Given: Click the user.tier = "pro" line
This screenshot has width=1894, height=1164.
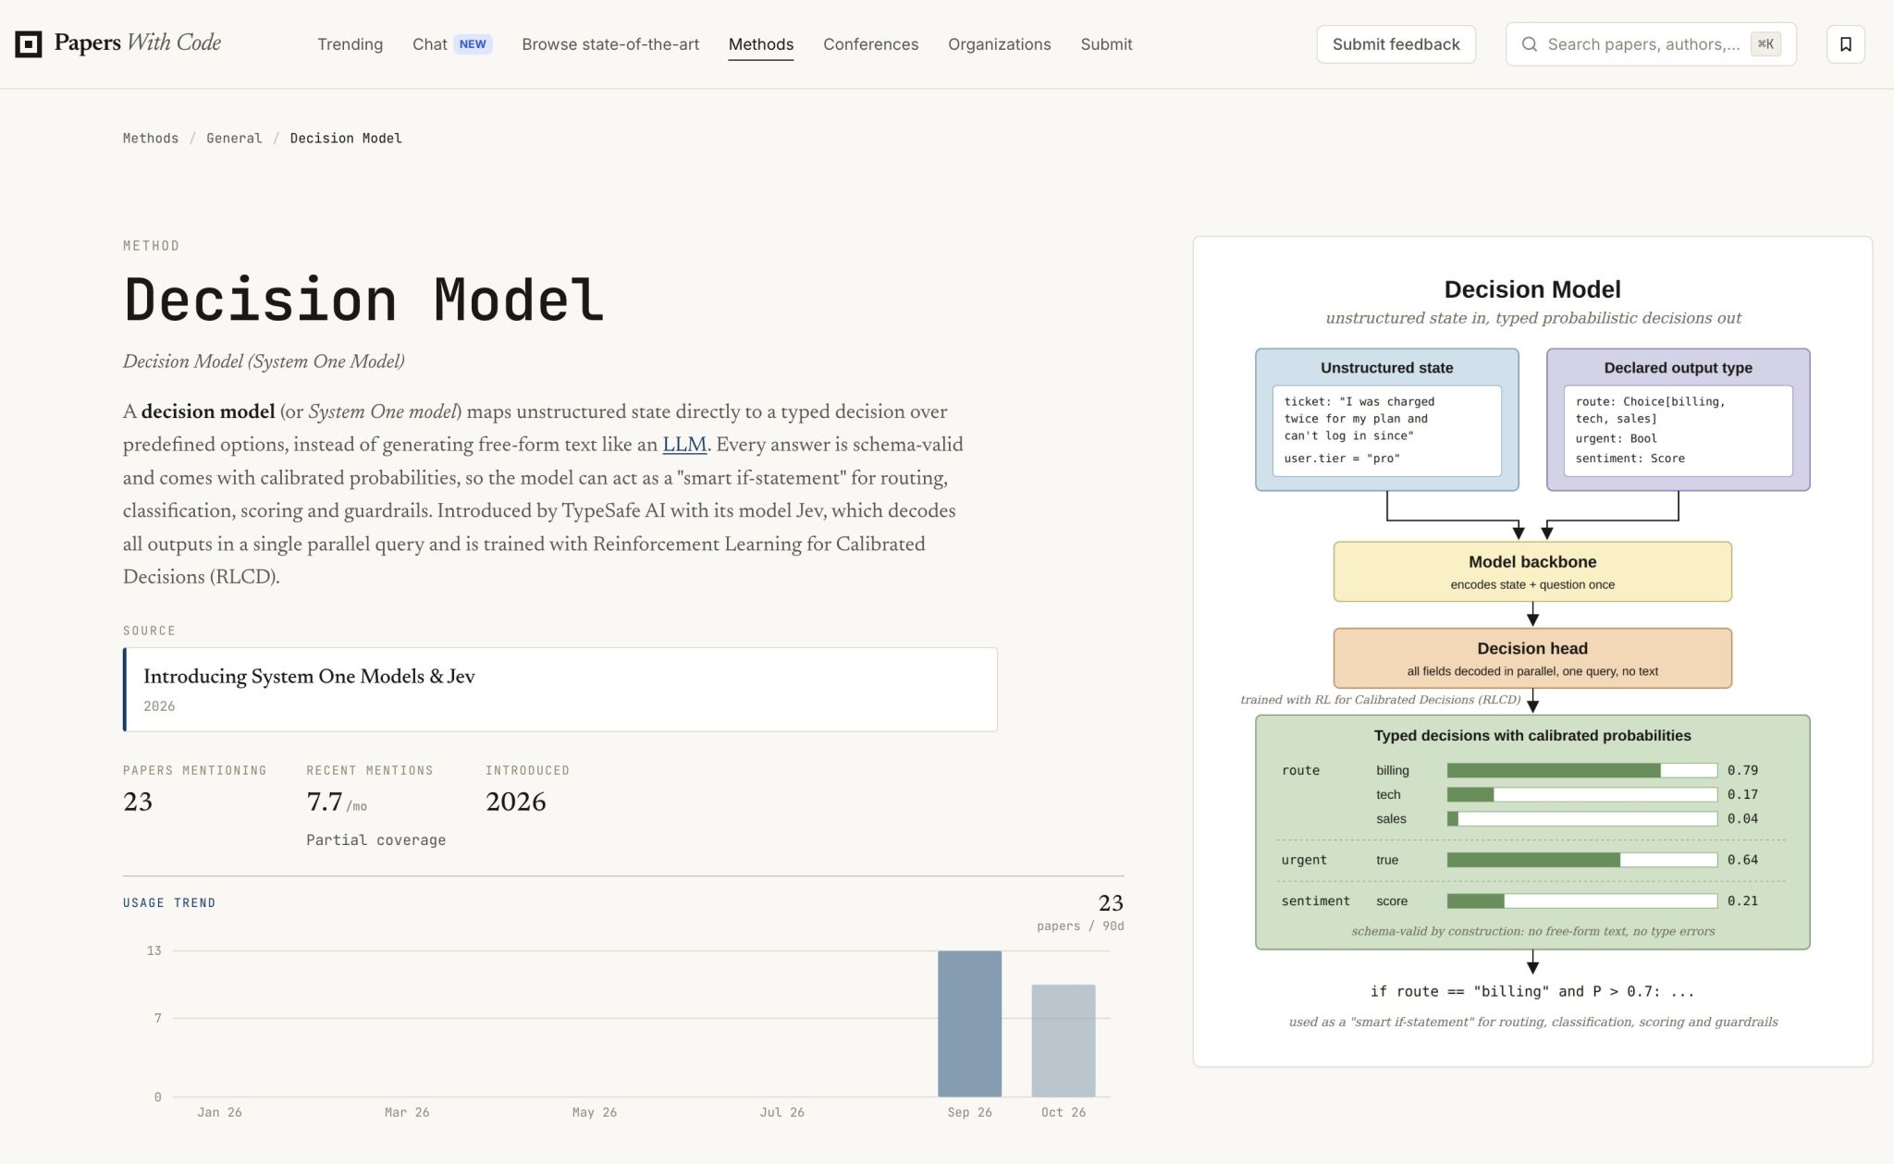Looking at the screenshot, I should click(1342, 459).
